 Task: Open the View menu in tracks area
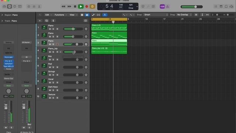point(73,15)
